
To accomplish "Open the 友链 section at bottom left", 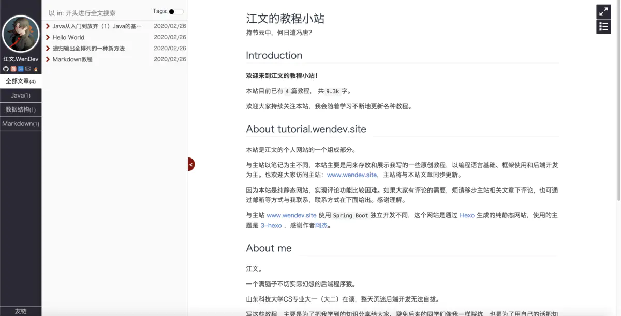I will click(21, 311).
